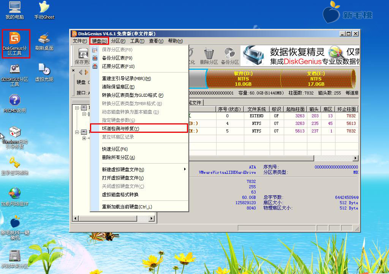The image size is (389, 274).
Task: Select 还原分区表(F10) from the menu
Action: point(139,66)
